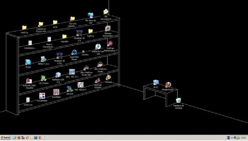
Task: Select the Qt Creator shortcut
Action: (44, 78)
